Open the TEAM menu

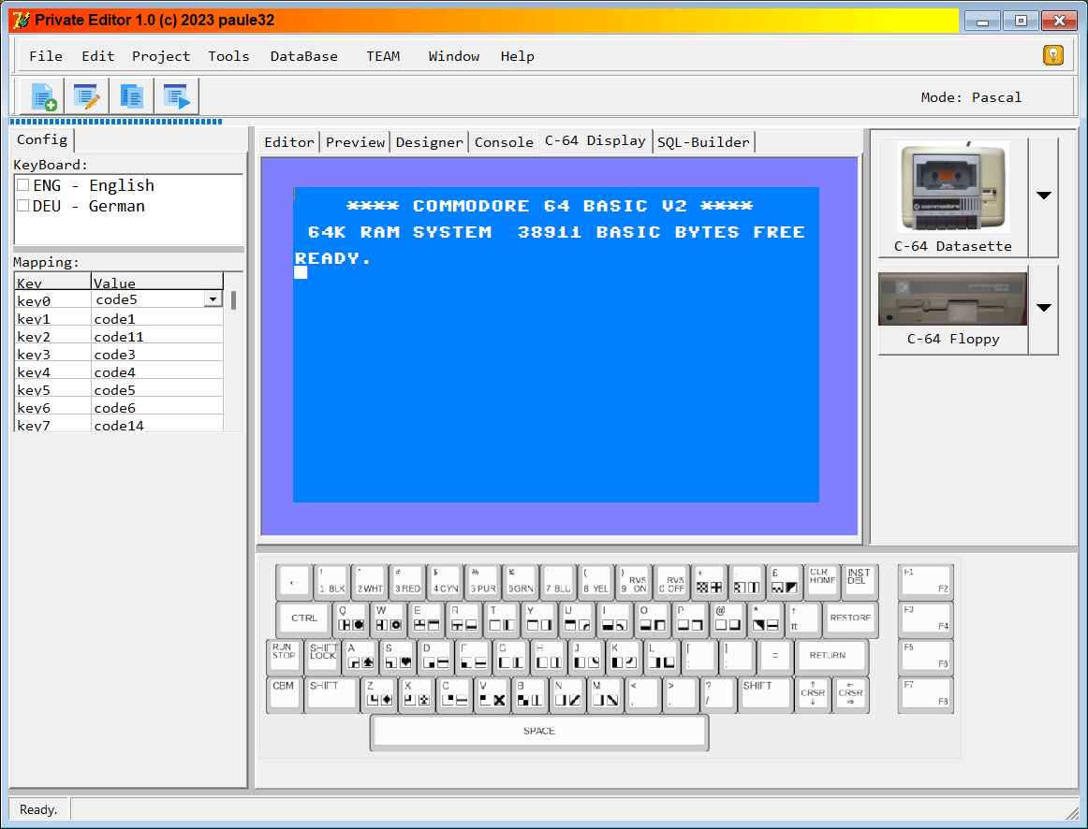[383, 56]
